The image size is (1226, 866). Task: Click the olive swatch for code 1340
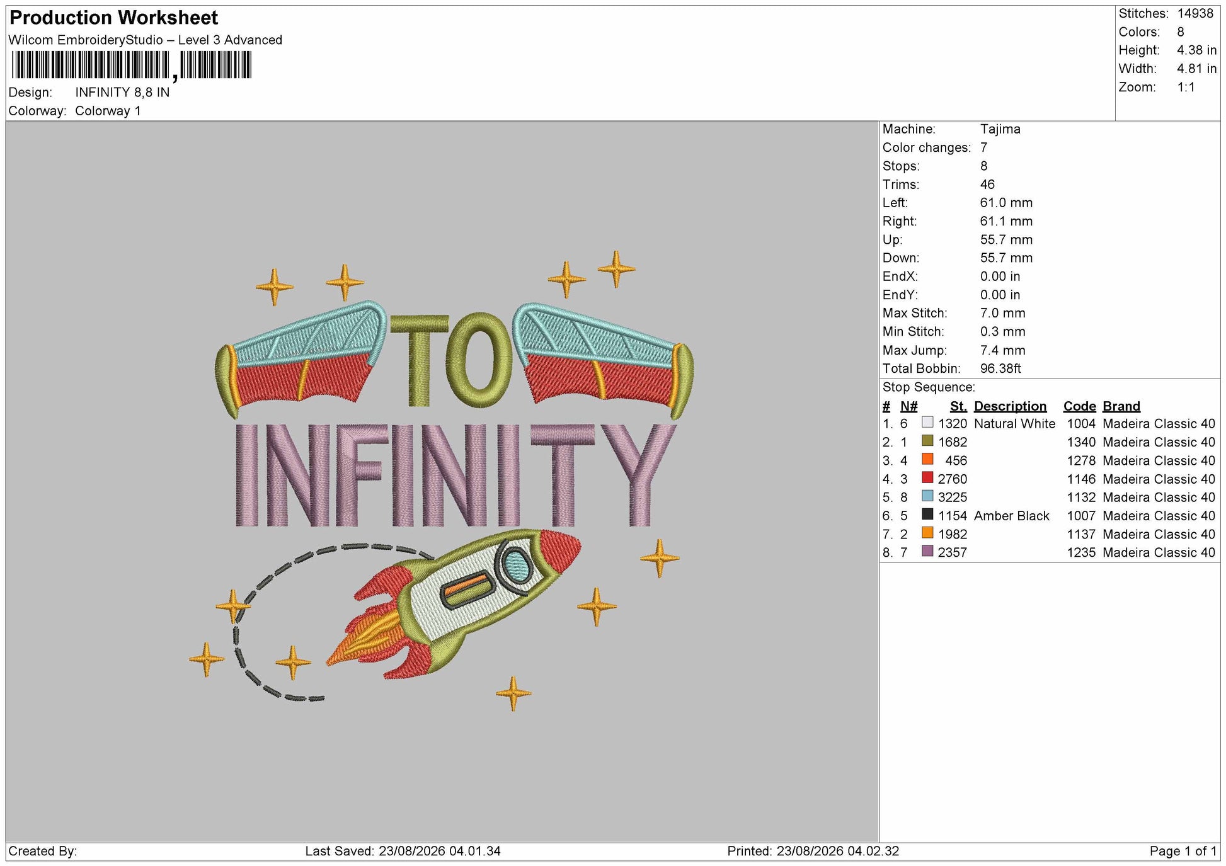tap(927, 441)
